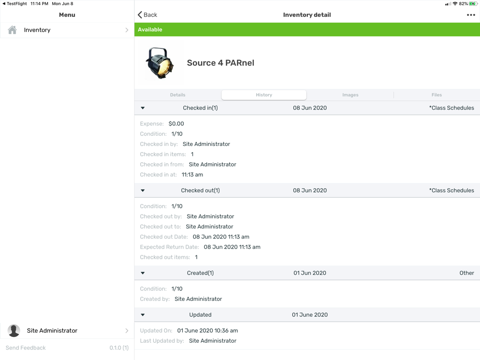The height and width of the screenshot is (360, 480).
Task: Click the Back chevron arrow
Action: point(140,15)
